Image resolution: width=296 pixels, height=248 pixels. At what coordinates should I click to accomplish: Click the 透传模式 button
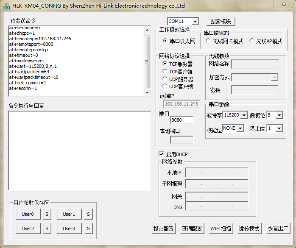(x=249, y=228)
